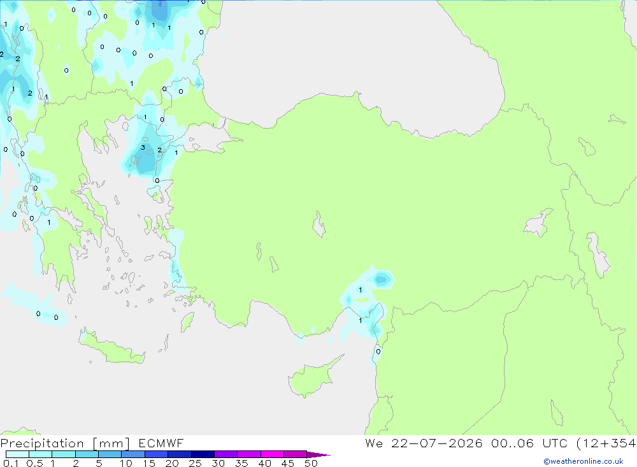Select the above-50 mm arrow swatch

tap(318, 455)
